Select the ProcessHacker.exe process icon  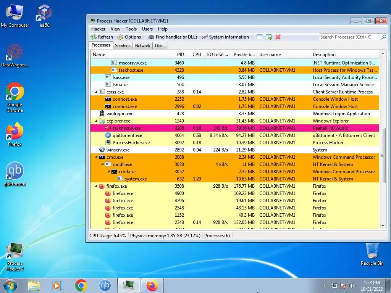(x=108, y=143)
